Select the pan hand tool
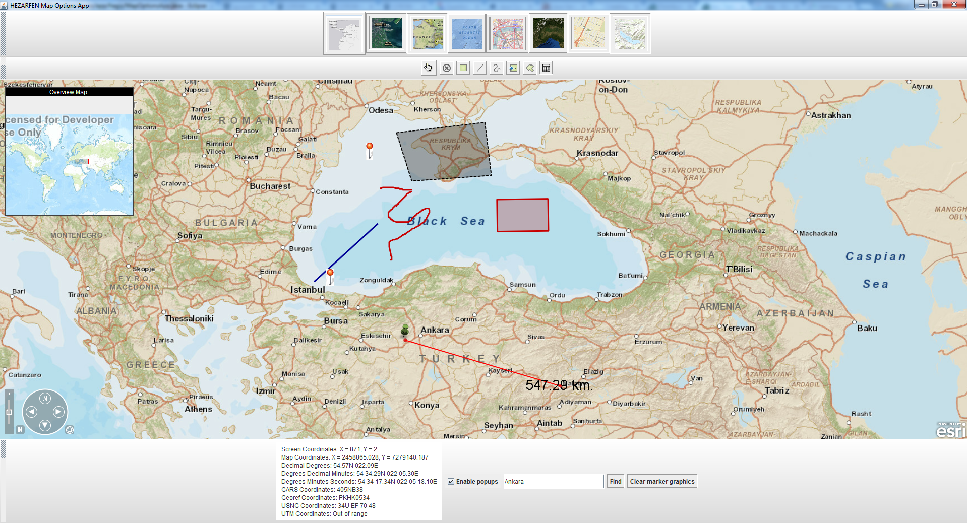967x523 pixels. tap(428, 68)
